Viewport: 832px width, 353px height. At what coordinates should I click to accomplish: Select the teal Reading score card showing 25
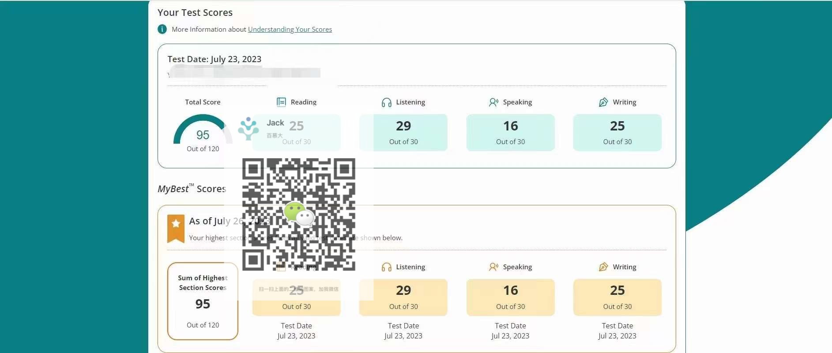tap(296, 133)
